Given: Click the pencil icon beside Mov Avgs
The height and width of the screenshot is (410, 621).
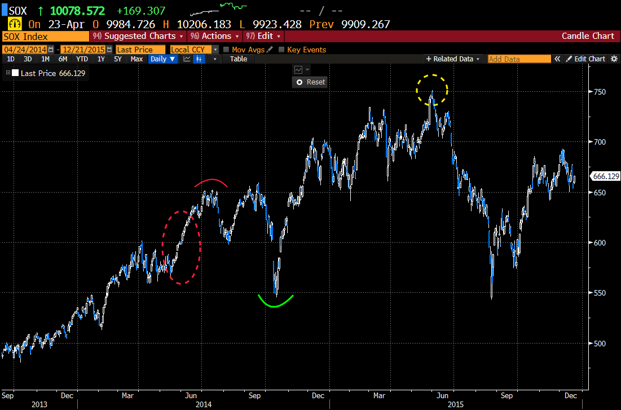Looking at the screenshot, I should 270,50.
